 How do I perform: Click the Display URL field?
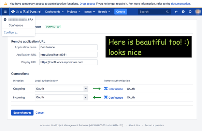68,62
